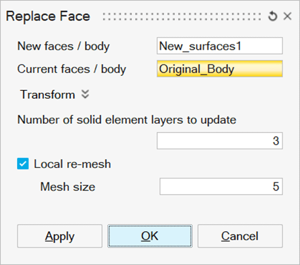The width and height of the screenshot is (300, 265).
Task: Click Number of solid element layers label
Action: (x=127, y=120)
